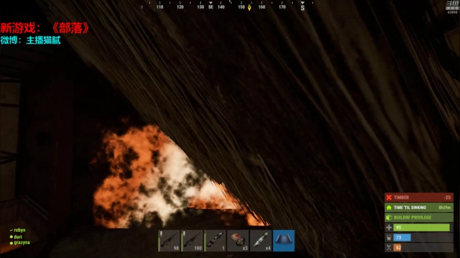Click the green health bar showing 95

[421, 227]
